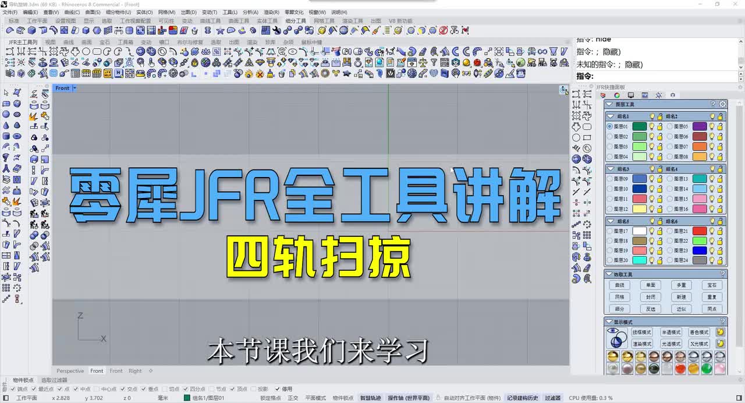Toggle 智慧轨迹 in status bar

370,398
